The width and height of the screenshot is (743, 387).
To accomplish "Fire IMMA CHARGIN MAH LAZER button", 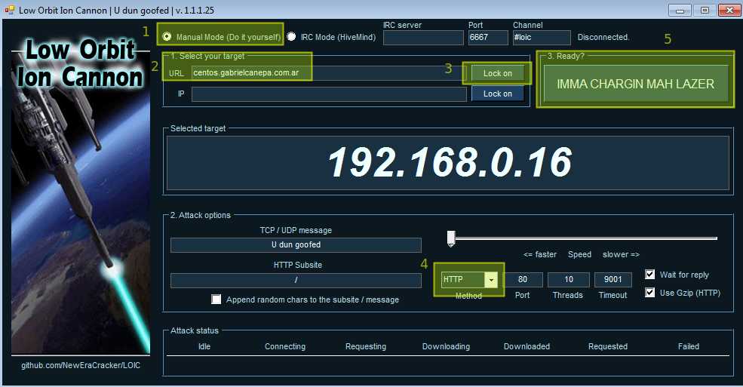I will pyautogui.click(x=635, y=84).
